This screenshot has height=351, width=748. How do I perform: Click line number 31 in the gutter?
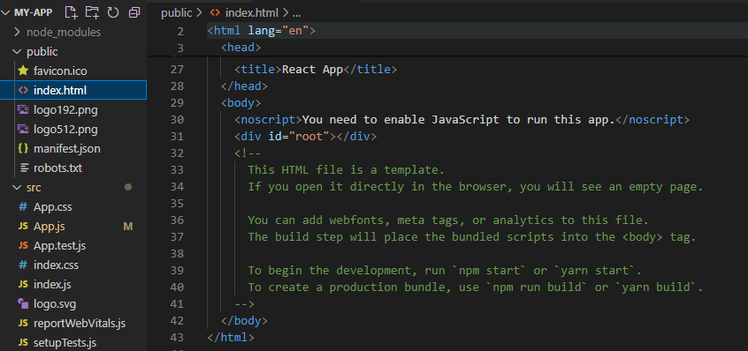click(177, 137)
